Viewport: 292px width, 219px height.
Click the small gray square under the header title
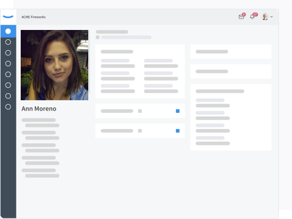coord(98,37)
